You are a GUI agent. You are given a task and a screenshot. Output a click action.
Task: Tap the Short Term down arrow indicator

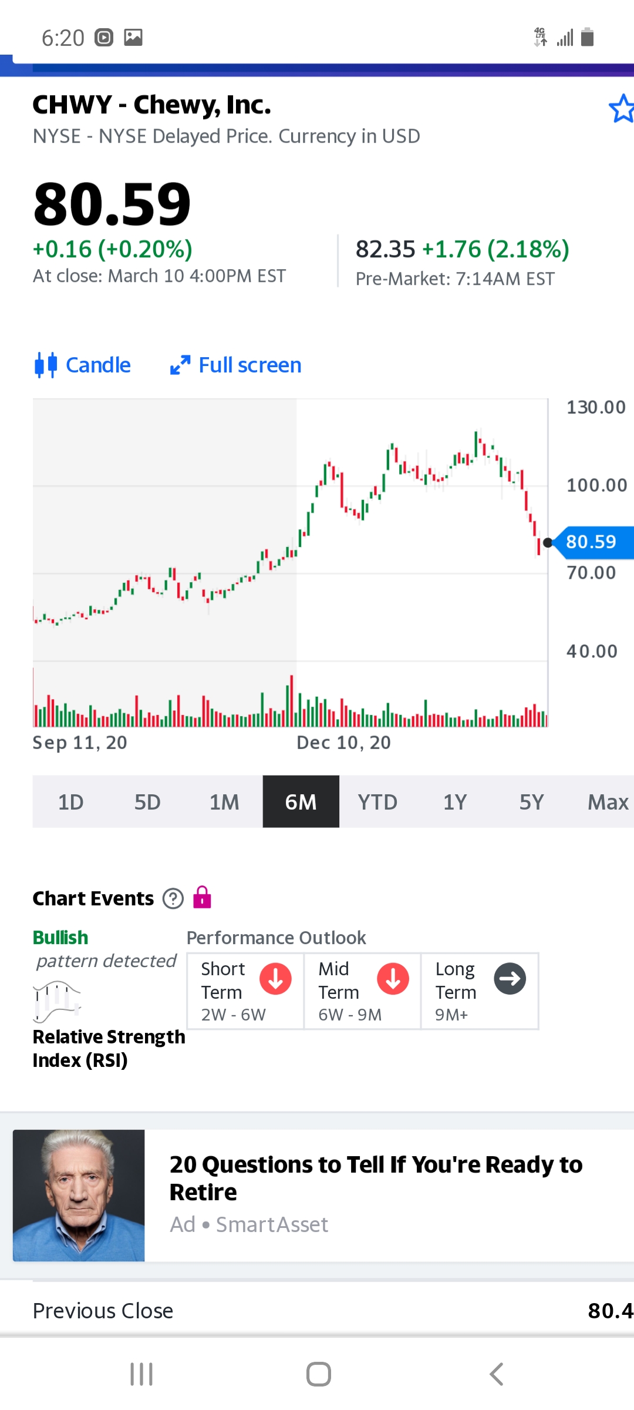coord(275,979)
